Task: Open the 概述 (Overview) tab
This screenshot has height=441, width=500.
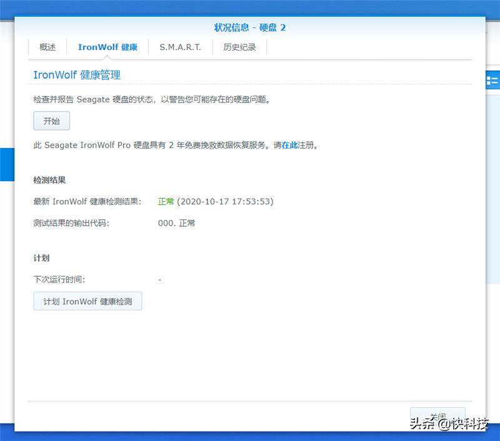Action: 47,46
